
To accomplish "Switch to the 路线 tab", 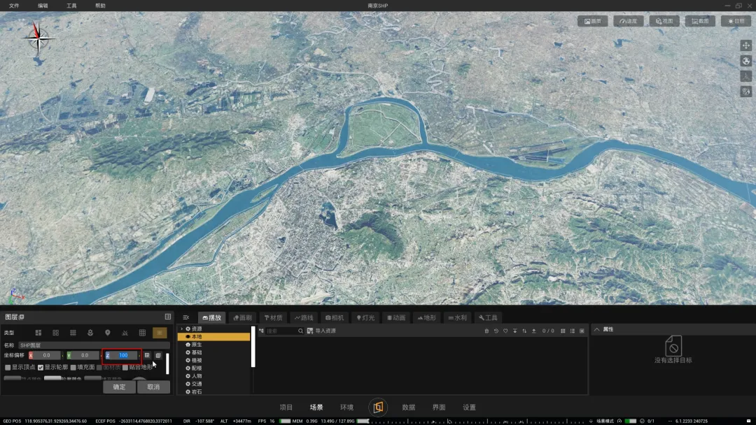I will 304,317.
